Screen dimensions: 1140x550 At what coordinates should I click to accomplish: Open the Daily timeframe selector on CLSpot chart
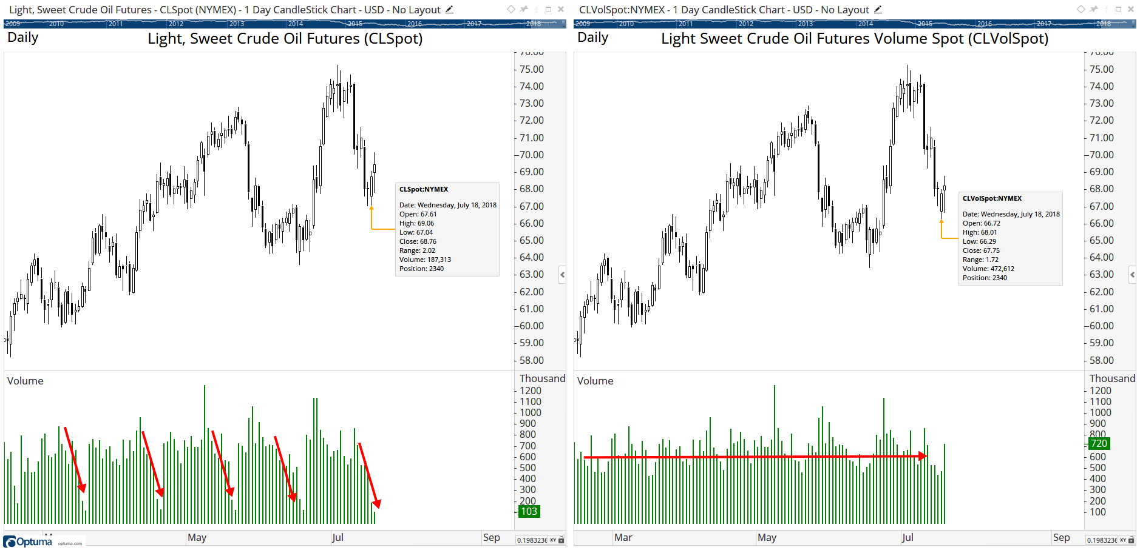[23, 38]
